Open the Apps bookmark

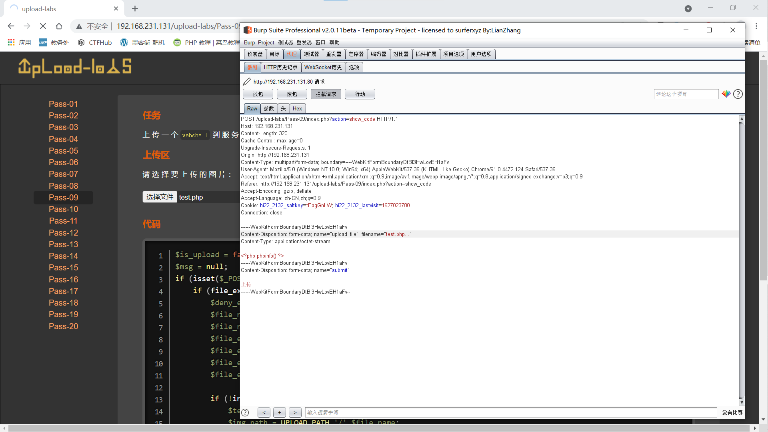(19, 42)
